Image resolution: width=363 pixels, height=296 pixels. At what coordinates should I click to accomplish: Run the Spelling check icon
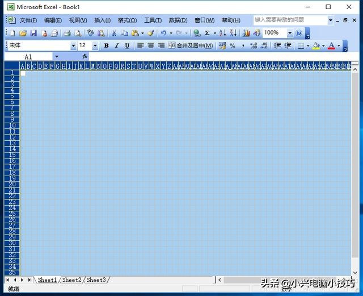point(90,33)
